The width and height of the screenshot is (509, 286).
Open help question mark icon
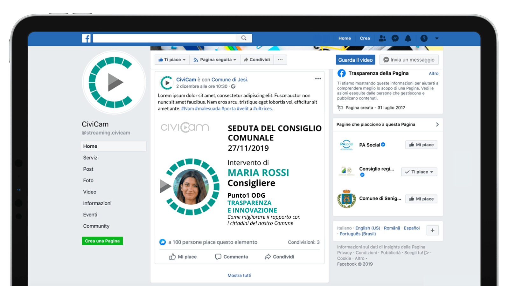[424, 38]
